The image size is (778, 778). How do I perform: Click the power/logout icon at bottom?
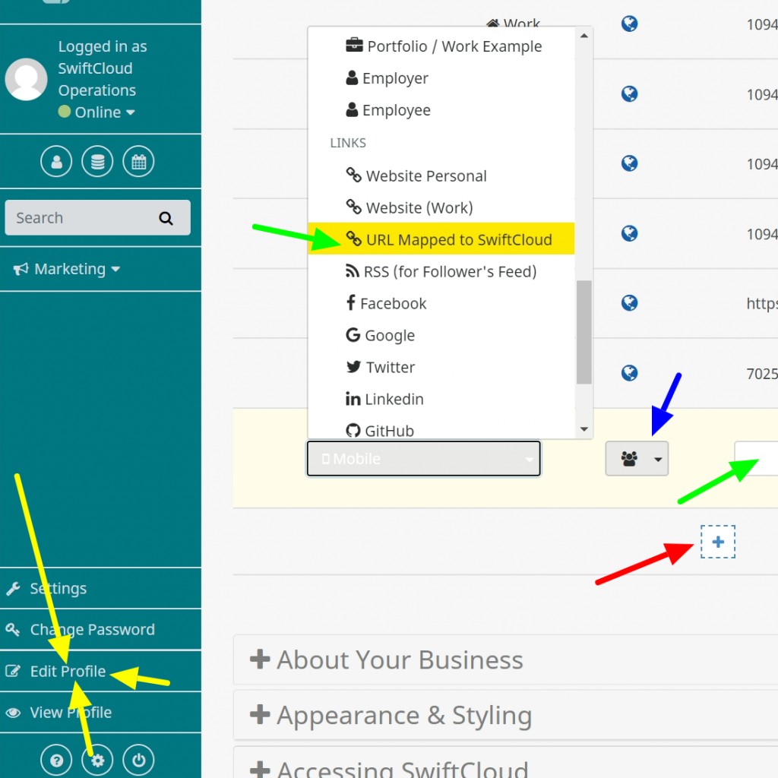click(138, 759)
